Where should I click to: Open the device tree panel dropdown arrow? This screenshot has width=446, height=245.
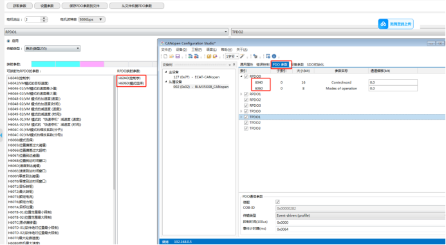pyautogui.click(x=230, y=65)
